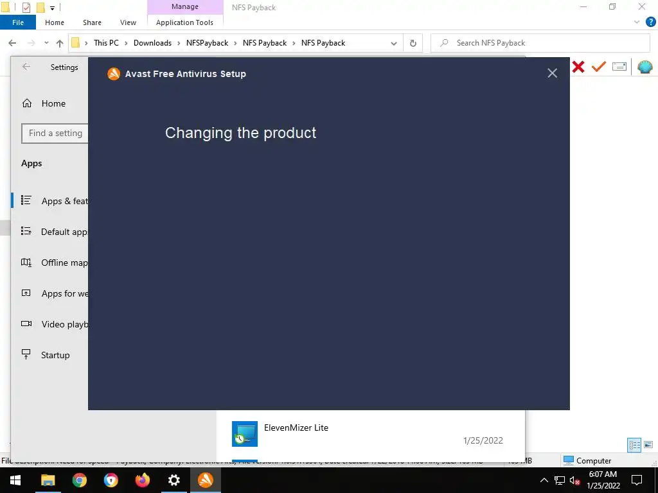
Task: Click the envelope-style icon in Explorer toolbar
Action: point(619,67)
